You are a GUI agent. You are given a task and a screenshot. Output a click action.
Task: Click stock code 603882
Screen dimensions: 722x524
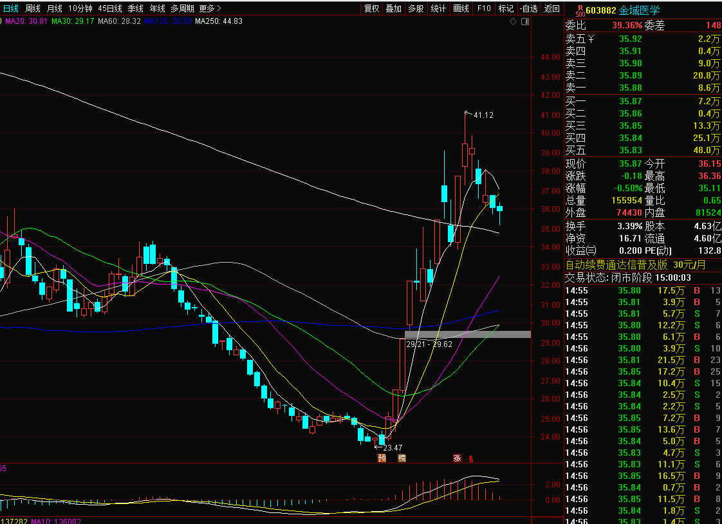coord(601,10)
